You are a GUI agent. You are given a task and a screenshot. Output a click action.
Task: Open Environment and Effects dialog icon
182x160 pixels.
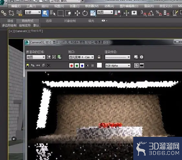(142, 57)
